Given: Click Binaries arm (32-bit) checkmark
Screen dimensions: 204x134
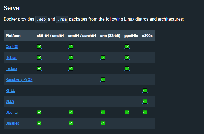Looking at the screenshot, I should 103,123.
